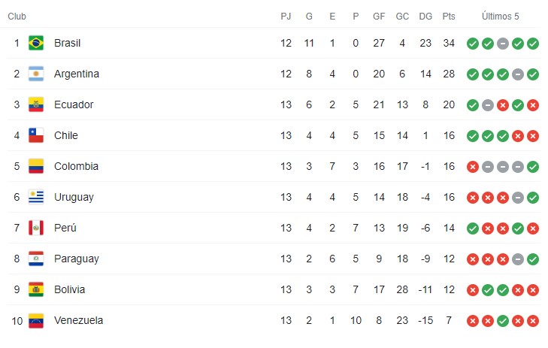Select the Pts column header

point(449,17)
